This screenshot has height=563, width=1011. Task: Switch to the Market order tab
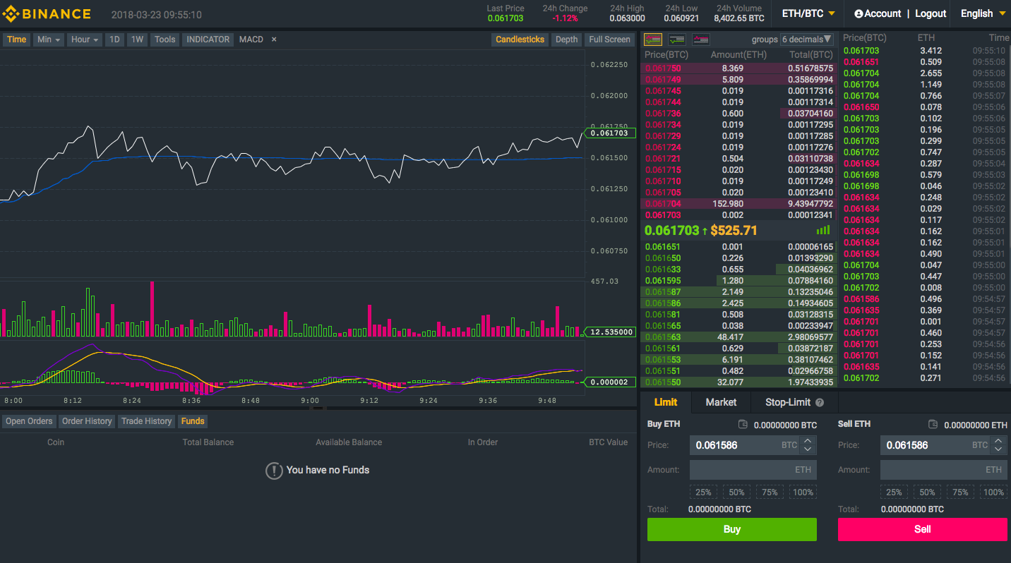click(721, 402)
